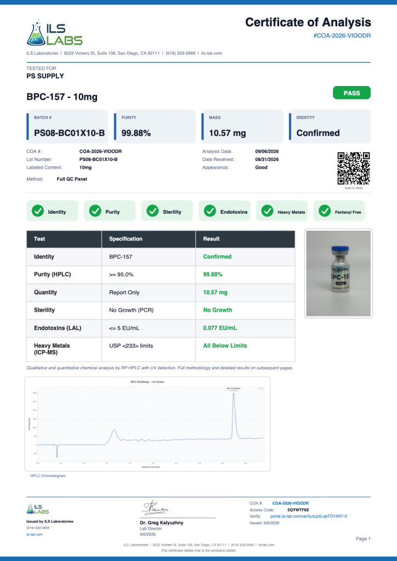Click the Dr. Greg Kalyuzhny name
This screenshot has width=397, height=561.
pos(161,523)
